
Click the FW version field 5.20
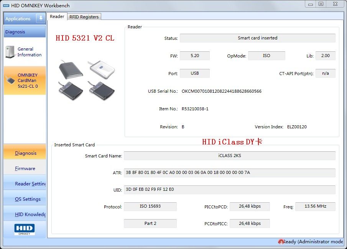pos(195,56)
